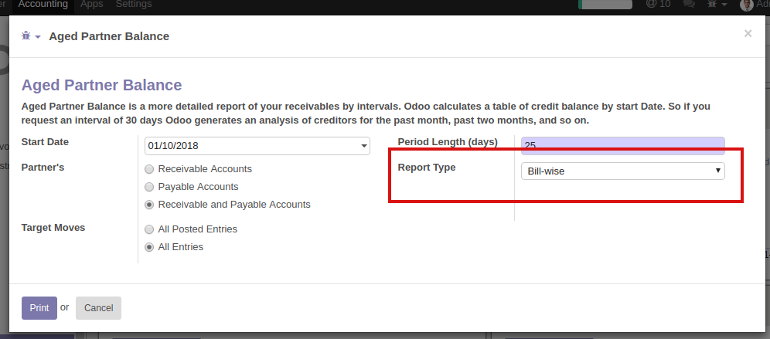Image resolution: width=770 pixels, height=339 pixels.
Task: Open the Start Date picker dropdown
Action: (x=364, y=146)
